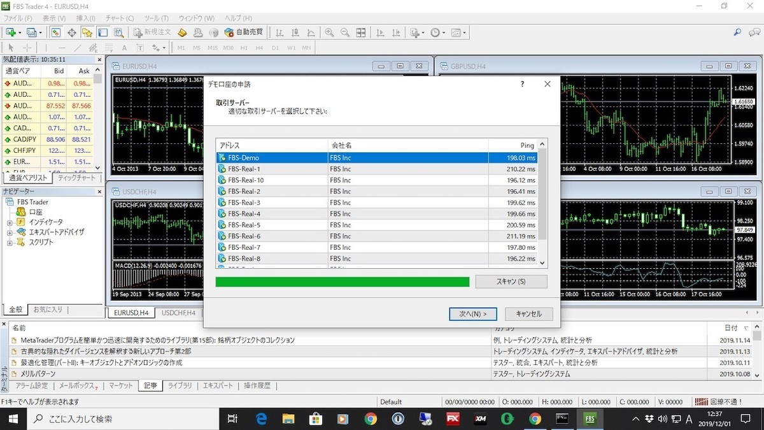Switch chart to bar chart icon
The width and height of the screenshot is (764, 430).
pyautogui.click(x=279, y=32)
